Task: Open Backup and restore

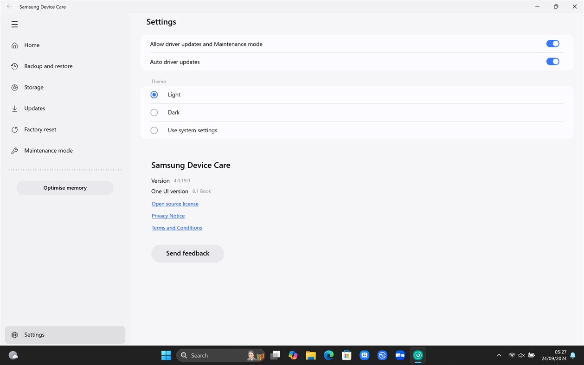Action: pyautogui.click(x=48, y=66)
